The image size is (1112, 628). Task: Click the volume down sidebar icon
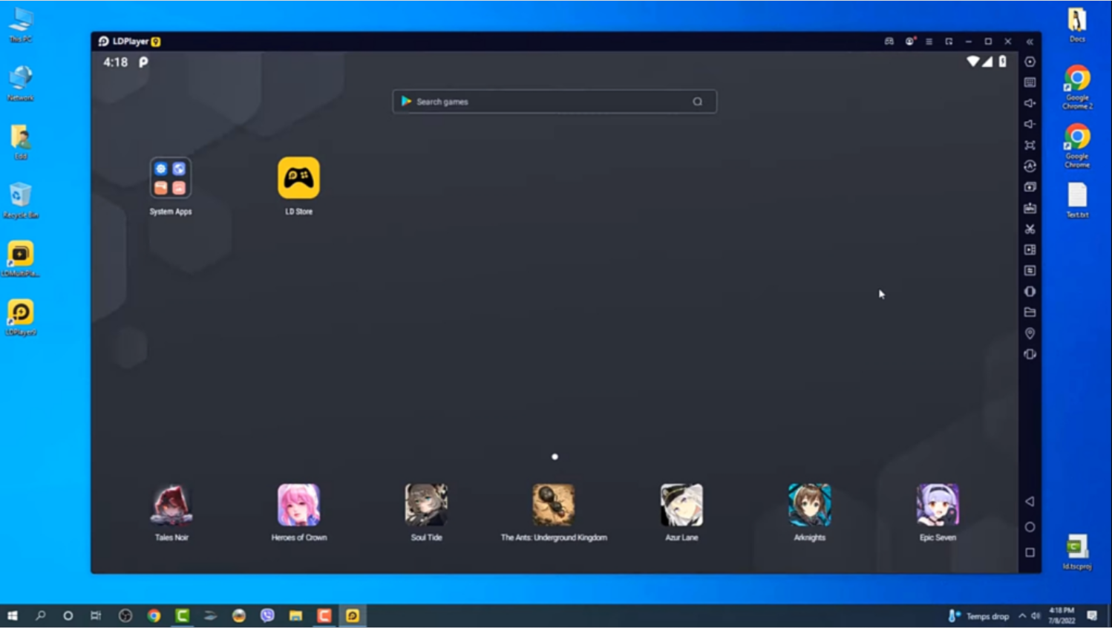pos(1030,124)
